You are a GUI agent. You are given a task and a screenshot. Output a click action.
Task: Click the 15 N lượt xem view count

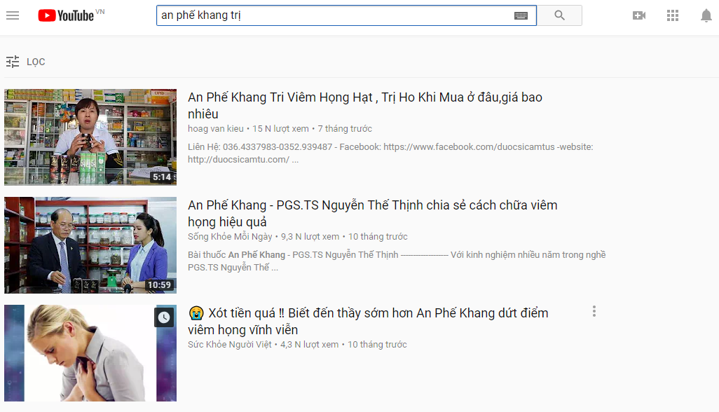(280, 129)
